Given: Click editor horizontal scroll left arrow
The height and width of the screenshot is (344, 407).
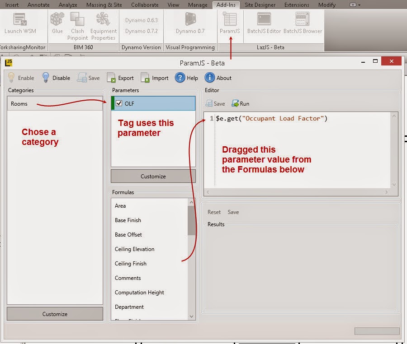Looking at the screenshot, I should pyautogui.click(x=208, y=192).
